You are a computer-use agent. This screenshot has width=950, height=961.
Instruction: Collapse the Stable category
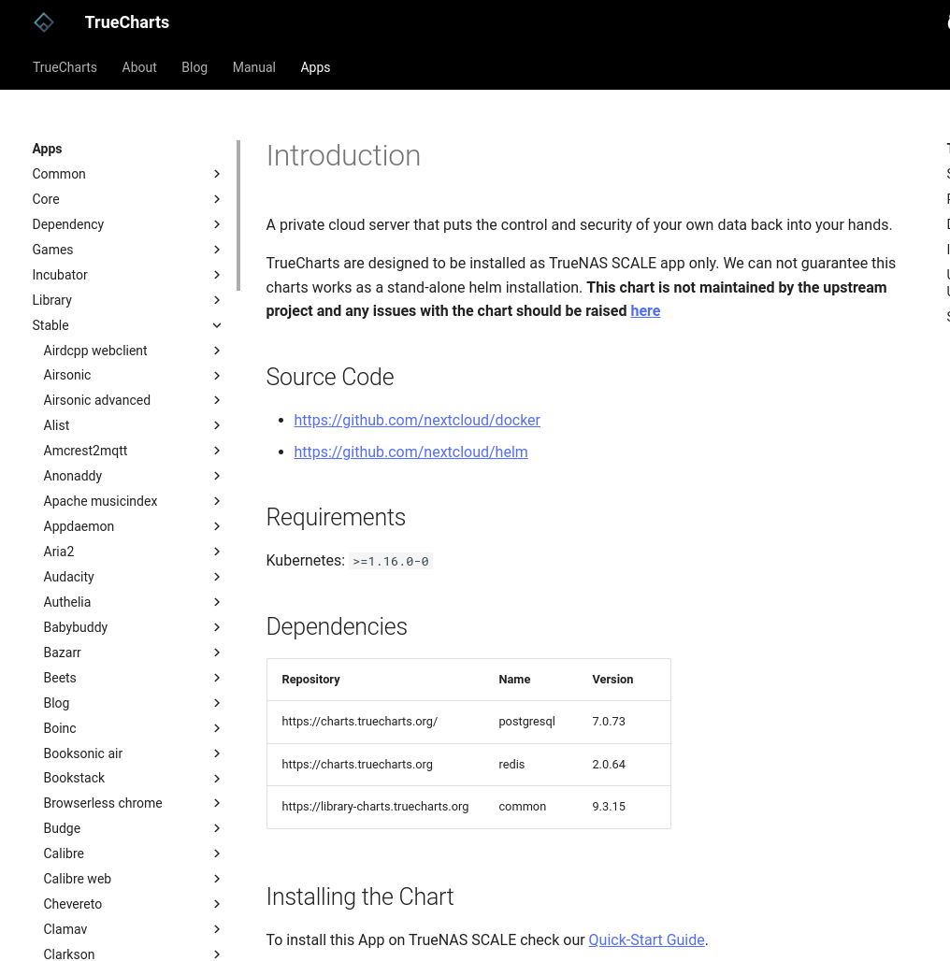[216, 325]
